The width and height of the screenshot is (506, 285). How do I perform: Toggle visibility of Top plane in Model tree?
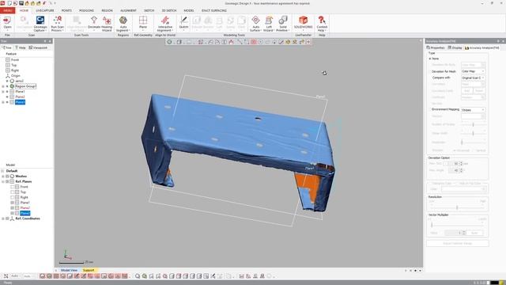coord(13,192)
